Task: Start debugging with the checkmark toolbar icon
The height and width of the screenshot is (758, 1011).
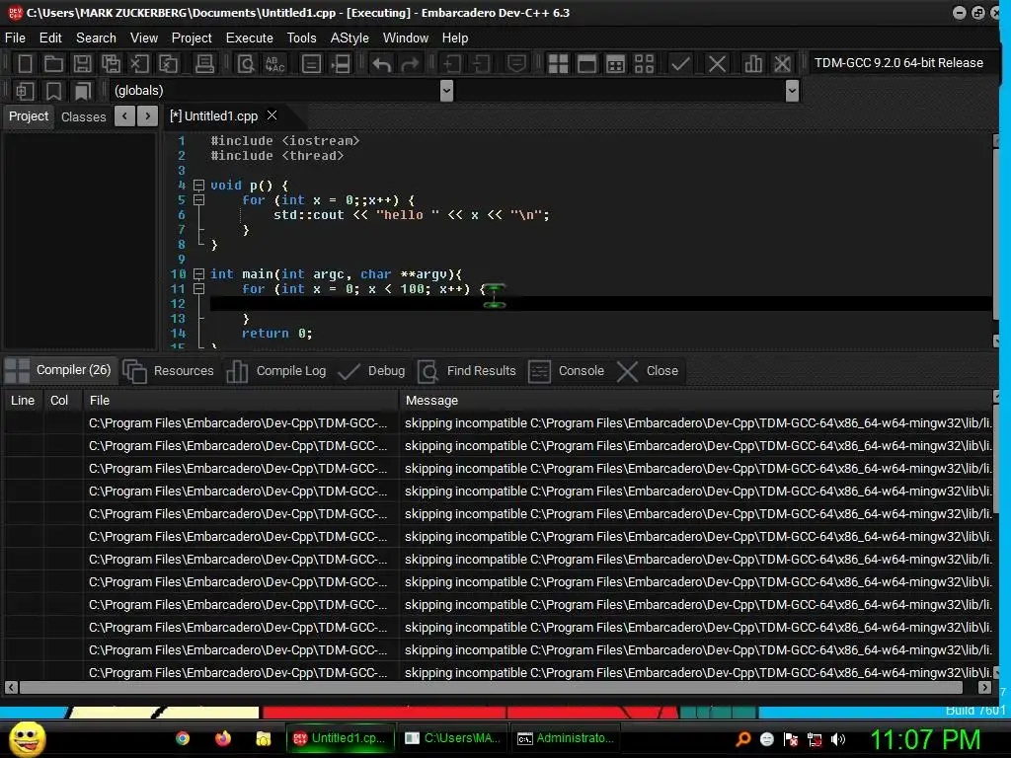Action: [x=680, y=64]
